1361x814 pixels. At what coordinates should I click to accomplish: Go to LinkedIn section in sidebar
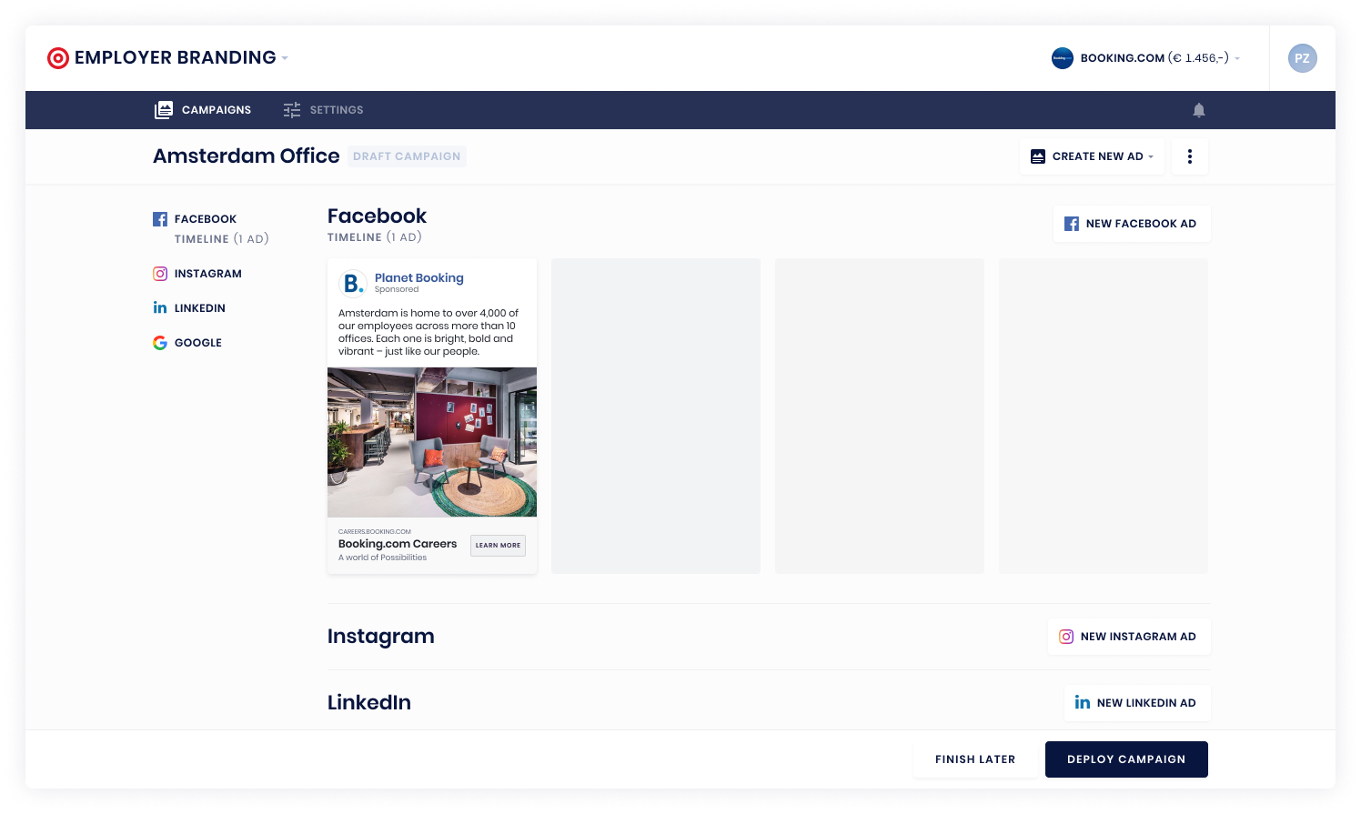click(200, 308)
